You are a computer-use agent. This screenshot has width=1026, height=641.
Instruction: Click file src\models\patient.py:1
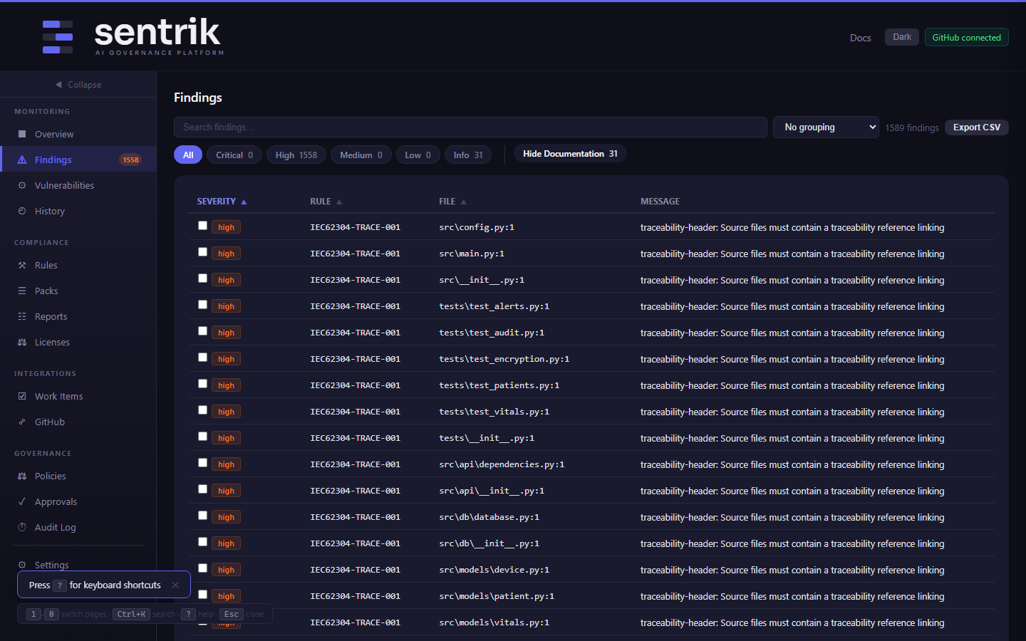(497, 596)
